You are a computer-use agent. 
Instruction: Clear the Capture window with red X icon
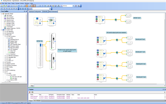click(30, 92)
